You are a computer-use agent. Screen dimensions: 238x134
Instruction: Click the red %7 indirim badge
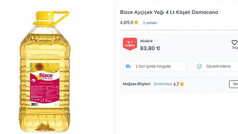tap(130, 44)
